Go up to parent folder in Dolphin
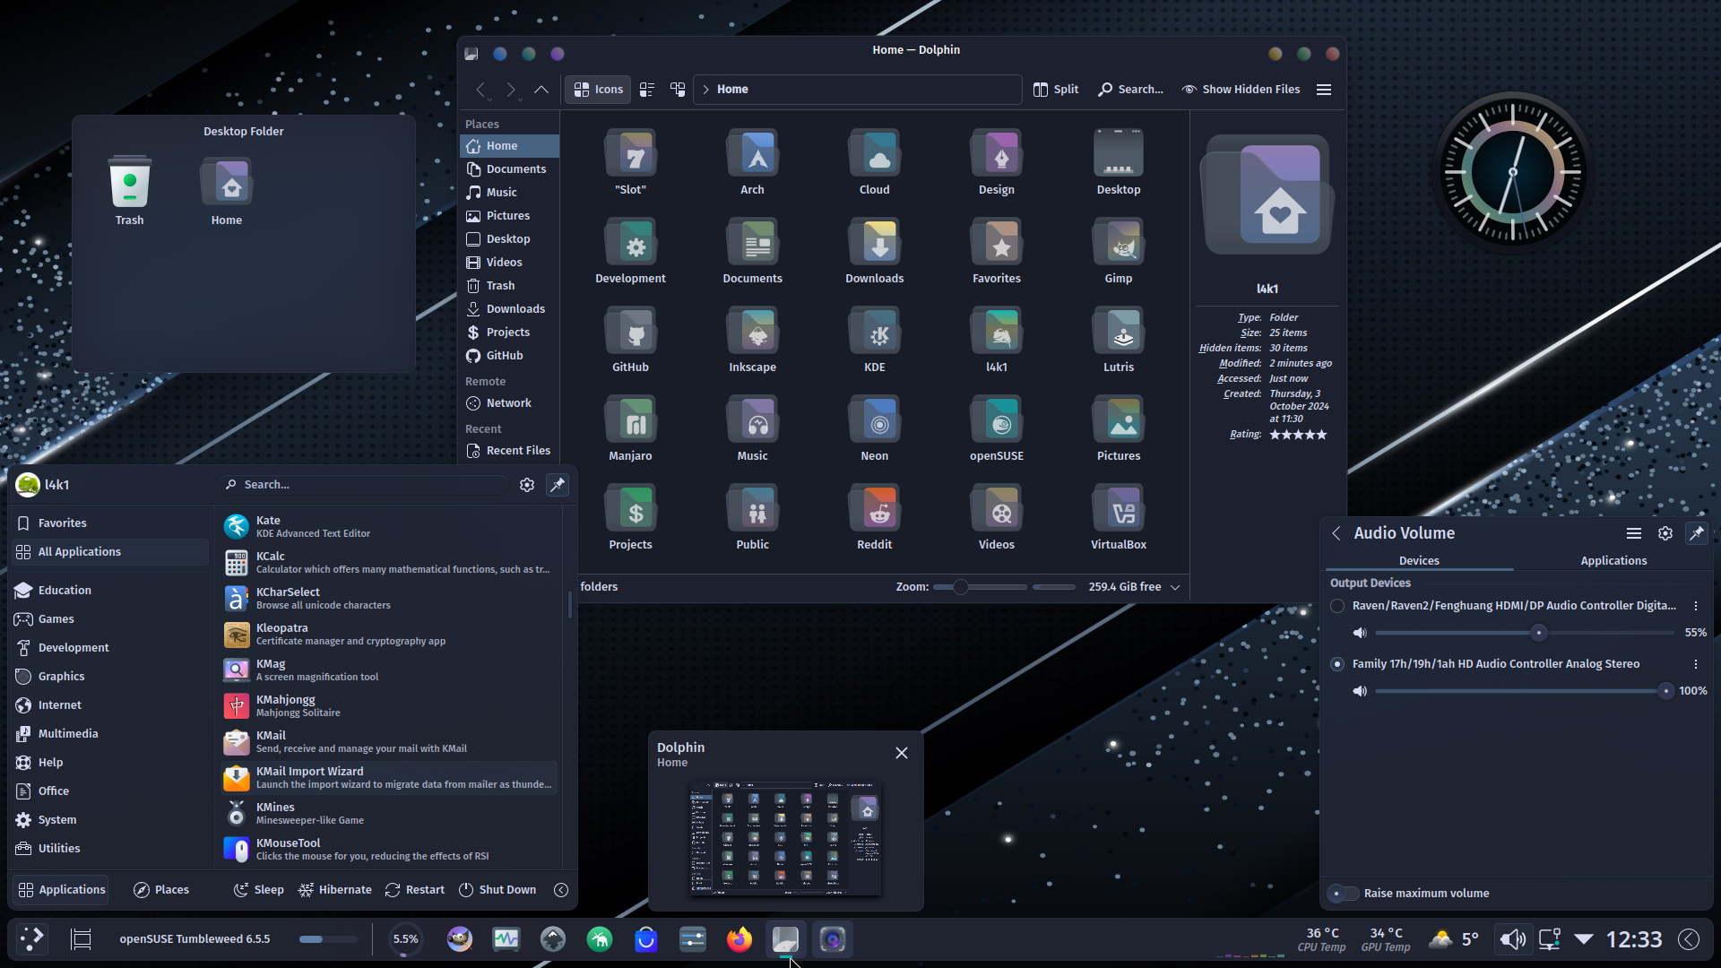The image size is (1721, 968). point(541,90)
